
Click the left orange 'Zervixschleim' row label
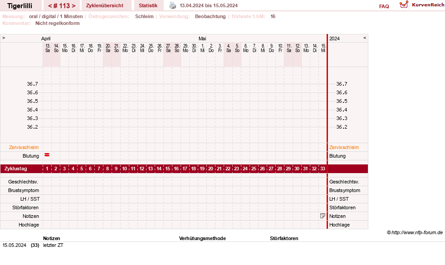click(x=24, y=147)
